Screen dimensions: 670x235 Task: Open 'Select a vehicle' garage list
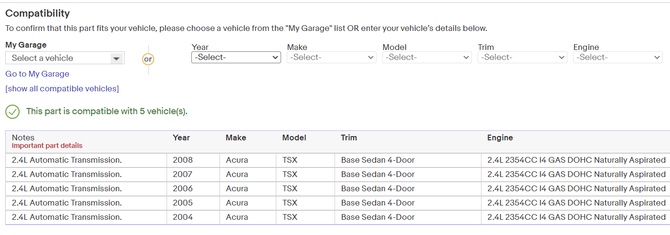coord(64,58)
